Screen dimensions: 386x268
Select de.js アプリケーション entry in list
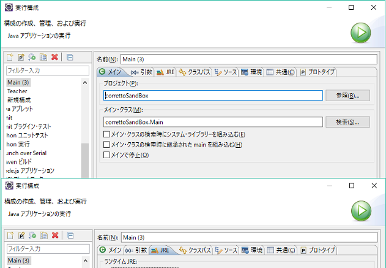(x=30, y=170)
